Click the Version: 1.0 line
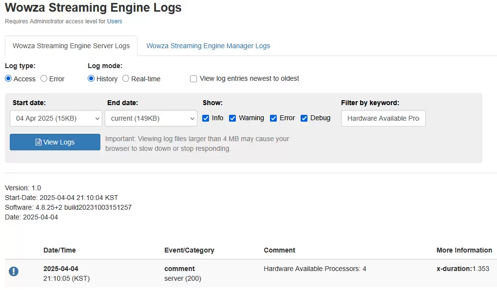This screenshot has height=290, width=497. click(23, 188)
